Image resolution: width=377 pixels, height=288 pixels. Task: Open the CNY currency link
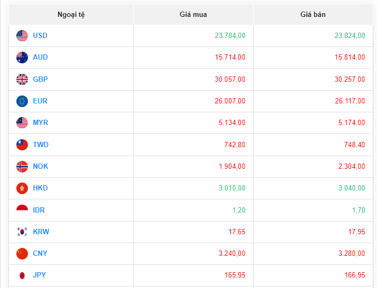[x=40, y=254]
